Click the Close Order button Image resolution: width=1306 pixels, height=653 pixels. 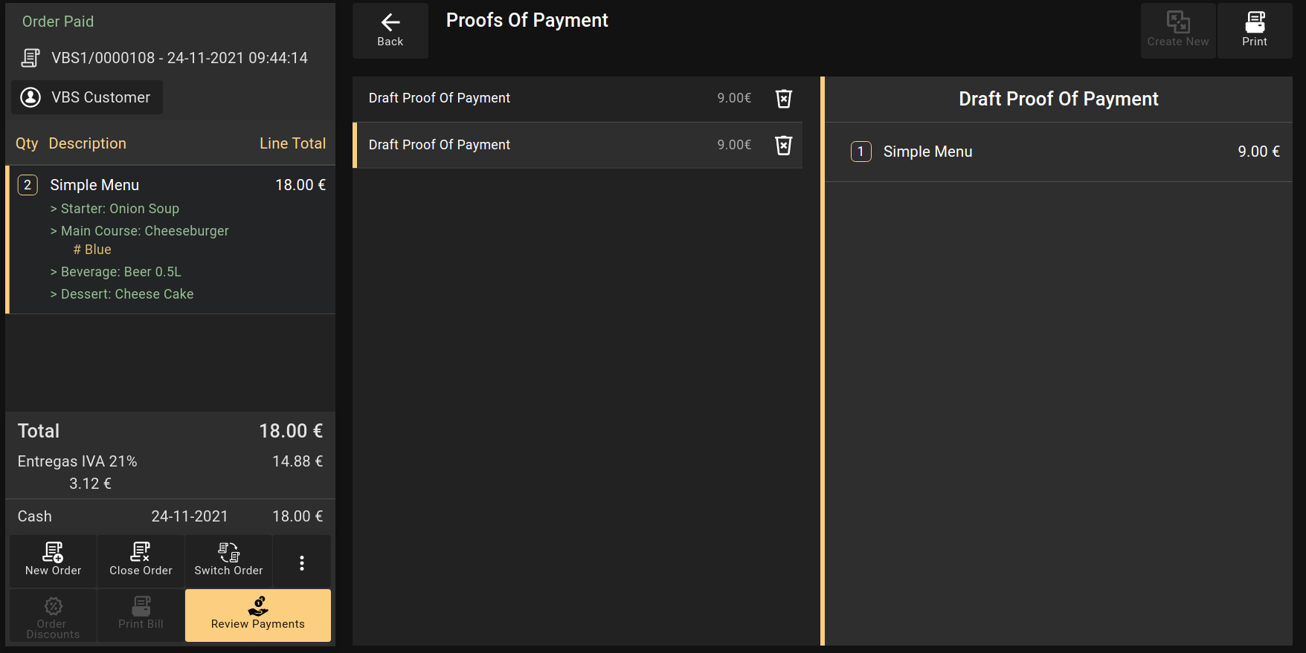[141, 561]
